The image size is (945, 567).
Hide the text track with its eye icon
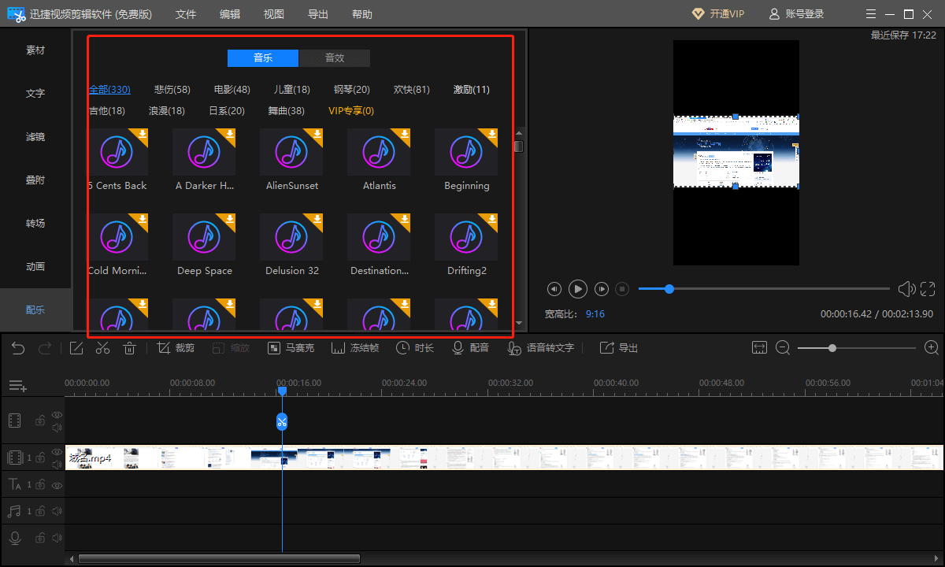(57, 485)
